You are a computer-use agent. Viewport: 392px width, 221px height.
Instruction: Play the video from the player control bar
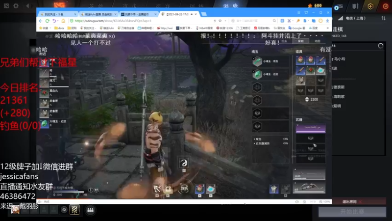pos(40,201)
